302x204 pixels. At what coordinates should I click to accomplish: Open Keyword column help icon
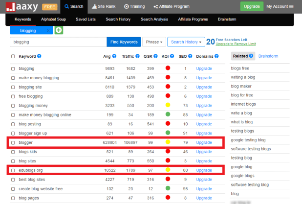pos(39,56)
